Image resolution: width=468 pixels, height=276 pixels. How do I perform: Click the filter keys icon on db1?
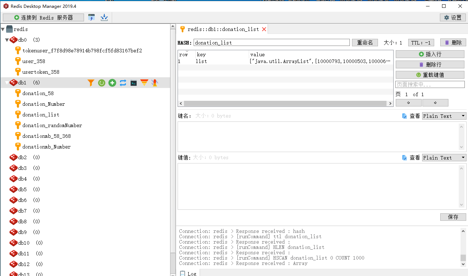tap(91, 82)
